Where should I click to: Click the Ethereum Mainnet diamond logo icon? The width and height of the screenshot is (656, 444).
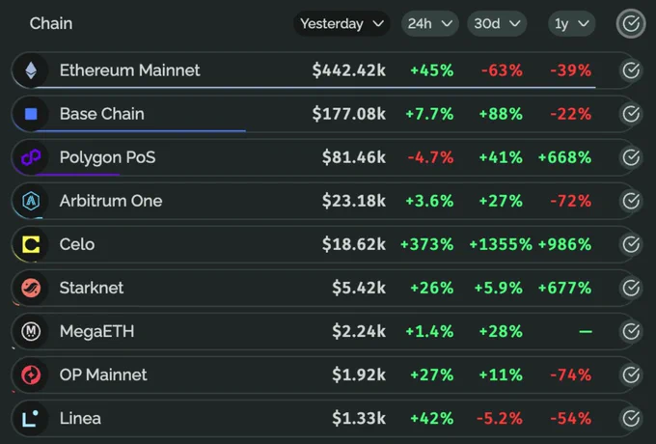click(x=31, y=70)
